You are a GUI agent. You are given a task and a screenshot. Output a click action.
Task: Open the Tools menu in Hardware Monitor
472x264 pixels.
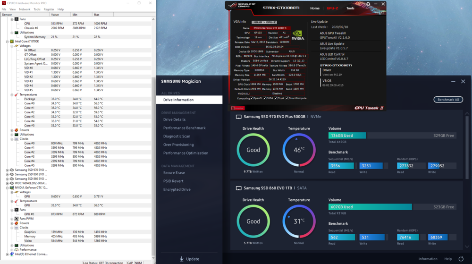pyautogui.click(x=37, y=9)
